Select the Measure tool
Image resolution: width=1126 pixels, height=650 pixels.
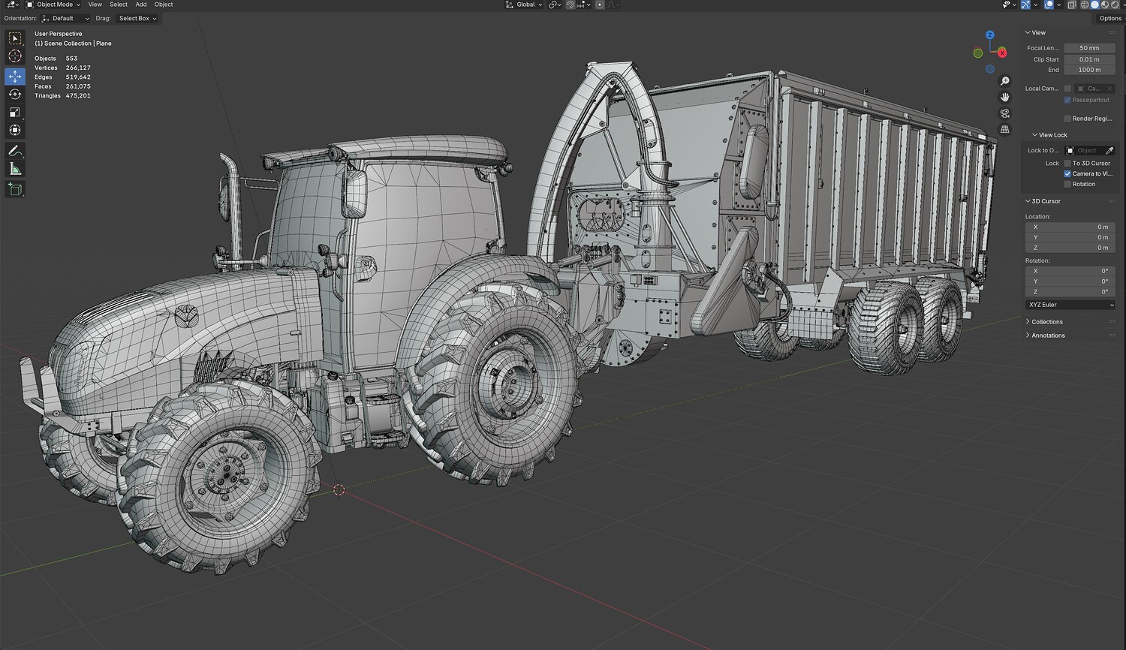click(15, 169)
